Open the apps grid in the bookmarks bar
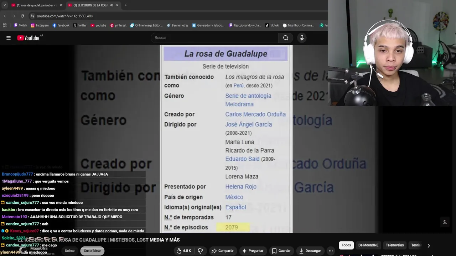Viewport: 456px width, 256px height. pyautogui.click(x=5, y=25)
